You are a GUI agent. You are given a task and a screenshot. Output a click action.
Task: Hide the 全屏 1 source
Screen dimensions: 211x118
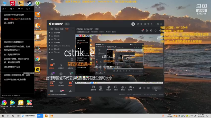pos(49,49)
